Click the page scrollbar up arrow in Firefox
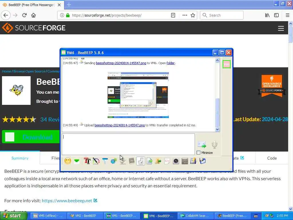This screenshot has width=293, height=220. 290,23
